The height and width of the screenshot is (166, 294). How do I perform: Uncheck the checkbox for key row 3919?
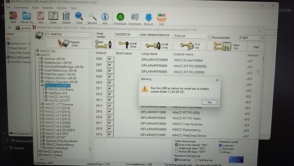(x=110, y=134)
